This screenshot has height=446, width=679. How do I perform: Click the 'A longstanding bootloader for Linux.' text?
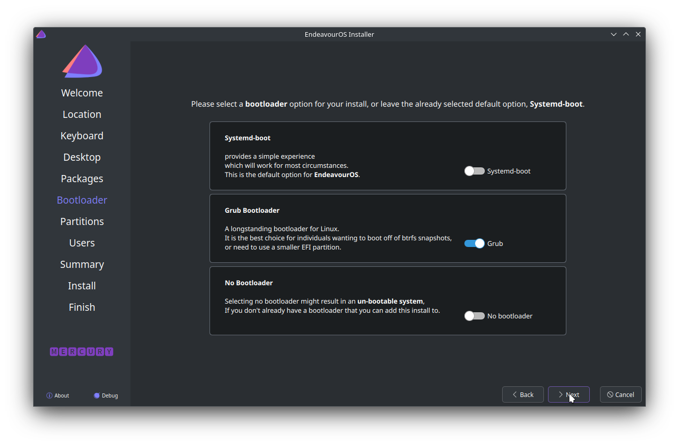coord(282,229)
